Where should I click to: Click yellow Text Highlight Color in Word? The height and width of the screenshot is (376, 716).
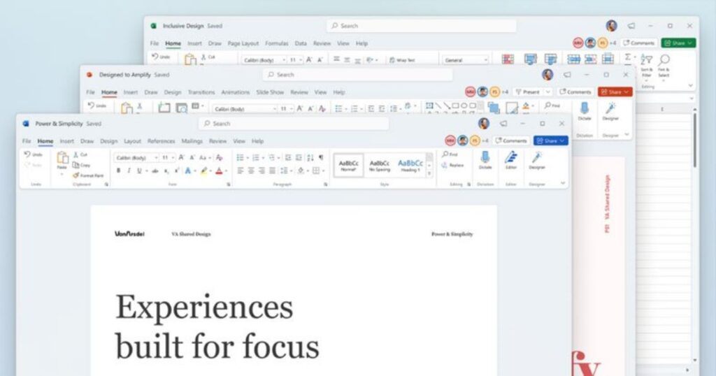[204, 171]
